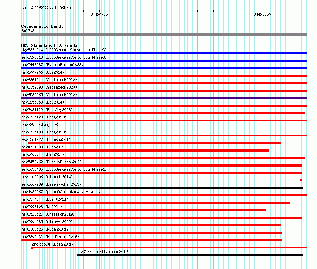
Task: Click the 34490800 ruler position
Action: (262, 14)
